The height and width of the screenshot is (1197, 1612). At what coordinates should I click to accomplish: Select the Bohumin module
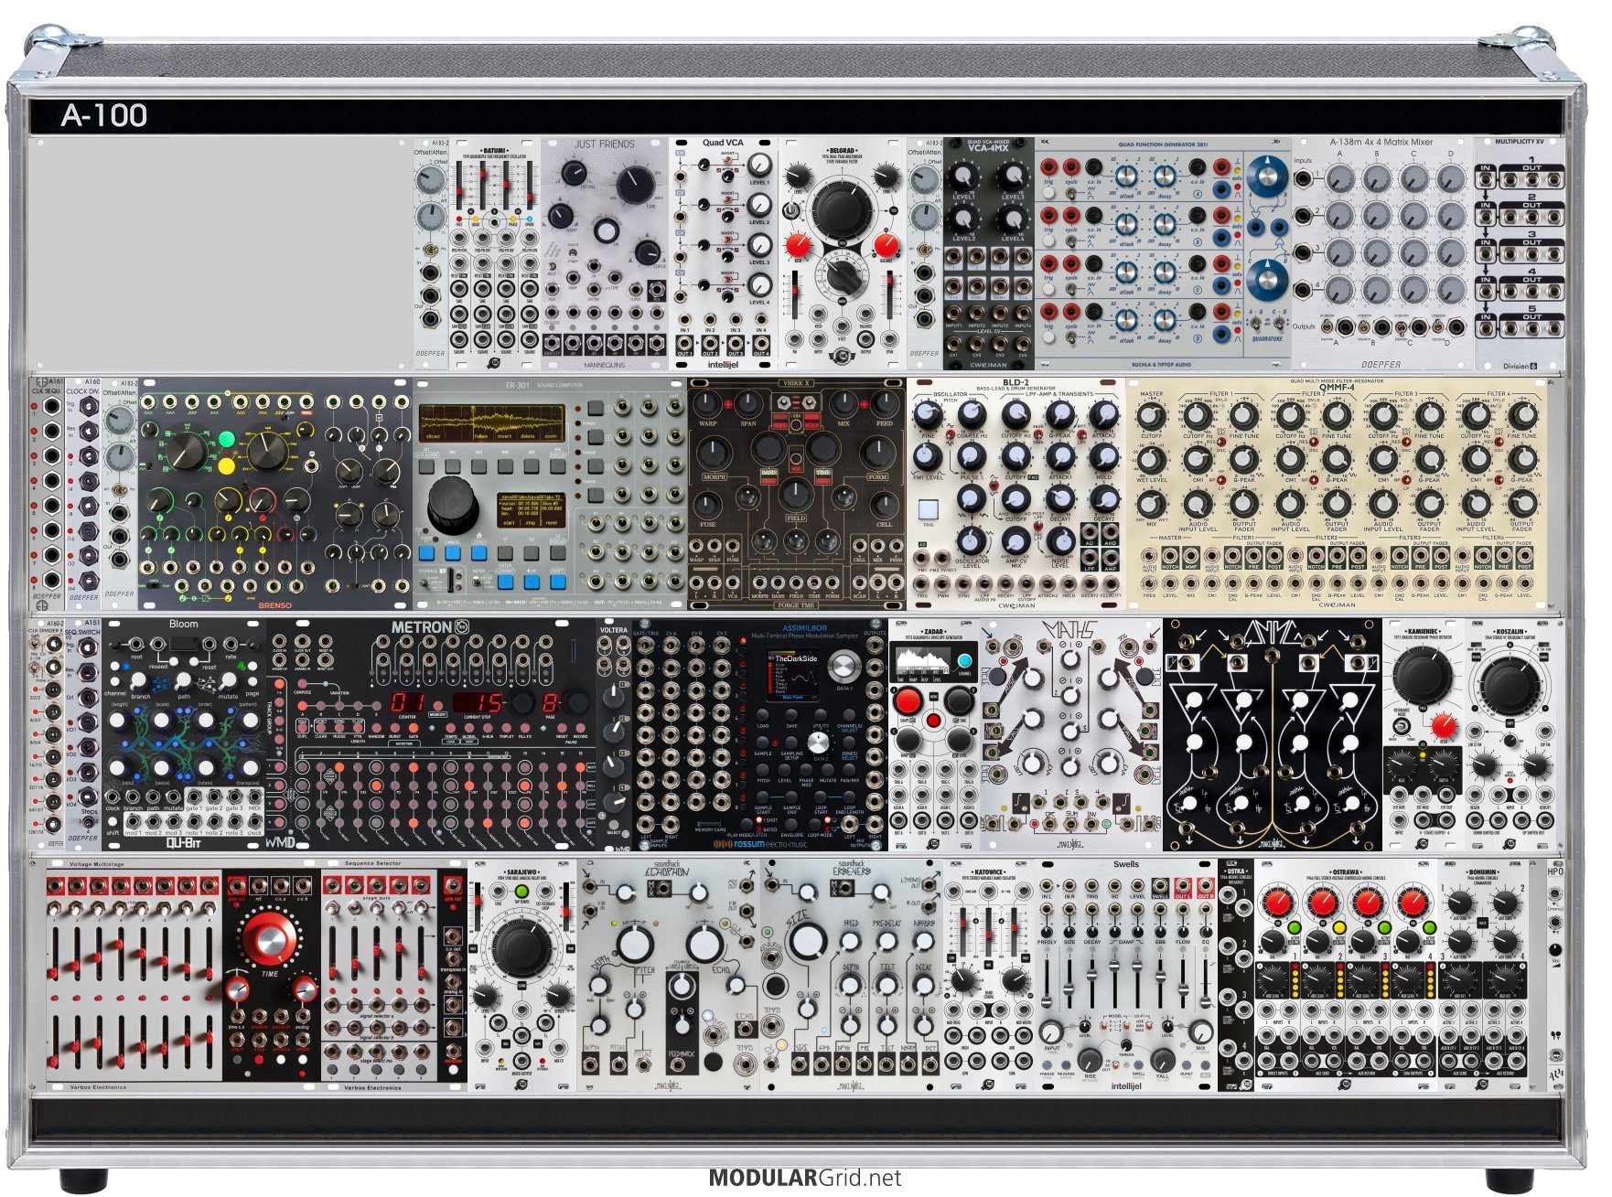coord(1483,976)
